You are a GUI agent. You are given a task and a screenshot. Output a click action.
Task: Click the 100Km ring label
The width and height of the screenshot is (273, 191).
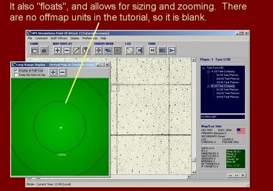pyautogui.click(x=62, y=155)
